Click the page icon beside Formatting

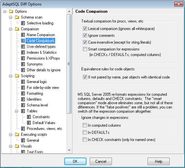point(23,93)
